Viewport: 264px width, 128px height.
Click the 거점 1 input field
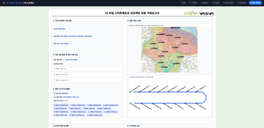88,69
